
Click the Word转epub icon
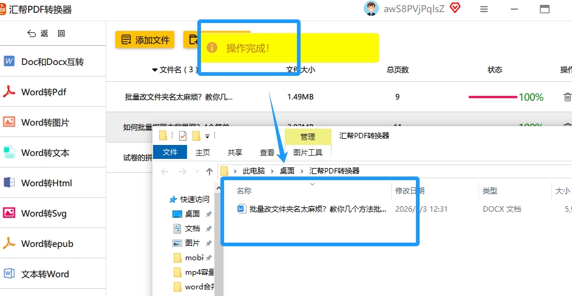point(9,243)
